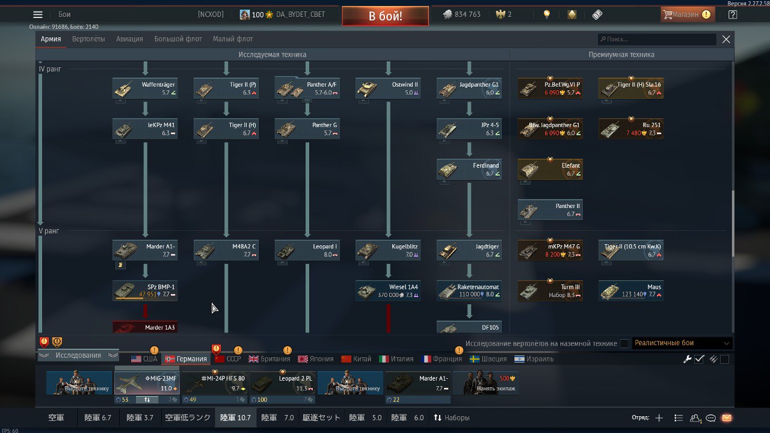Open the premium account diamond icon
770x433 pixels.
point(572,14)
